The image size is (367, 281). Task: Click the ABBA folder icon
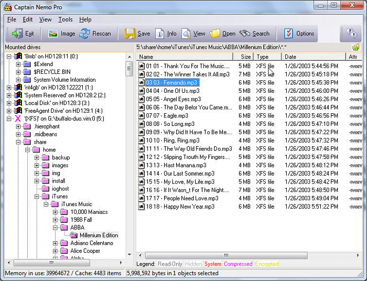(64, 228)
